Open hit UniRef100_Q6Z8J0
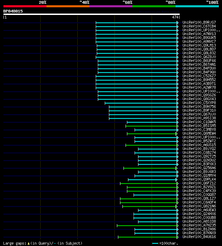The image size is (222, 246). click(199, 57)
